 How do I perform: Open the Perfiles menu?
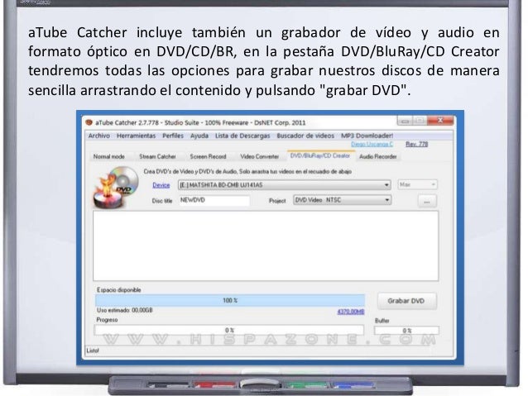click(173, 136)
